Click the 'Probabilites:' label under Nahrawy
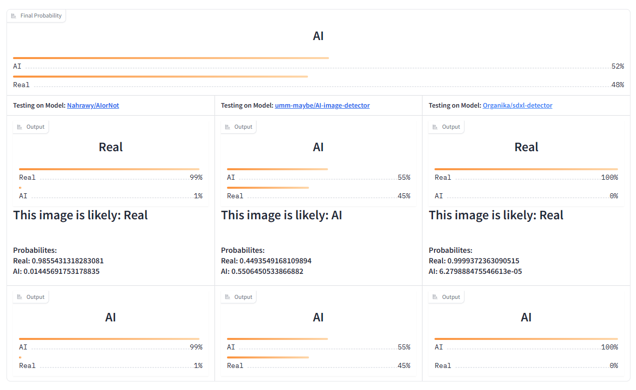The height and width of the screenshot is (390, 636). 35,250
